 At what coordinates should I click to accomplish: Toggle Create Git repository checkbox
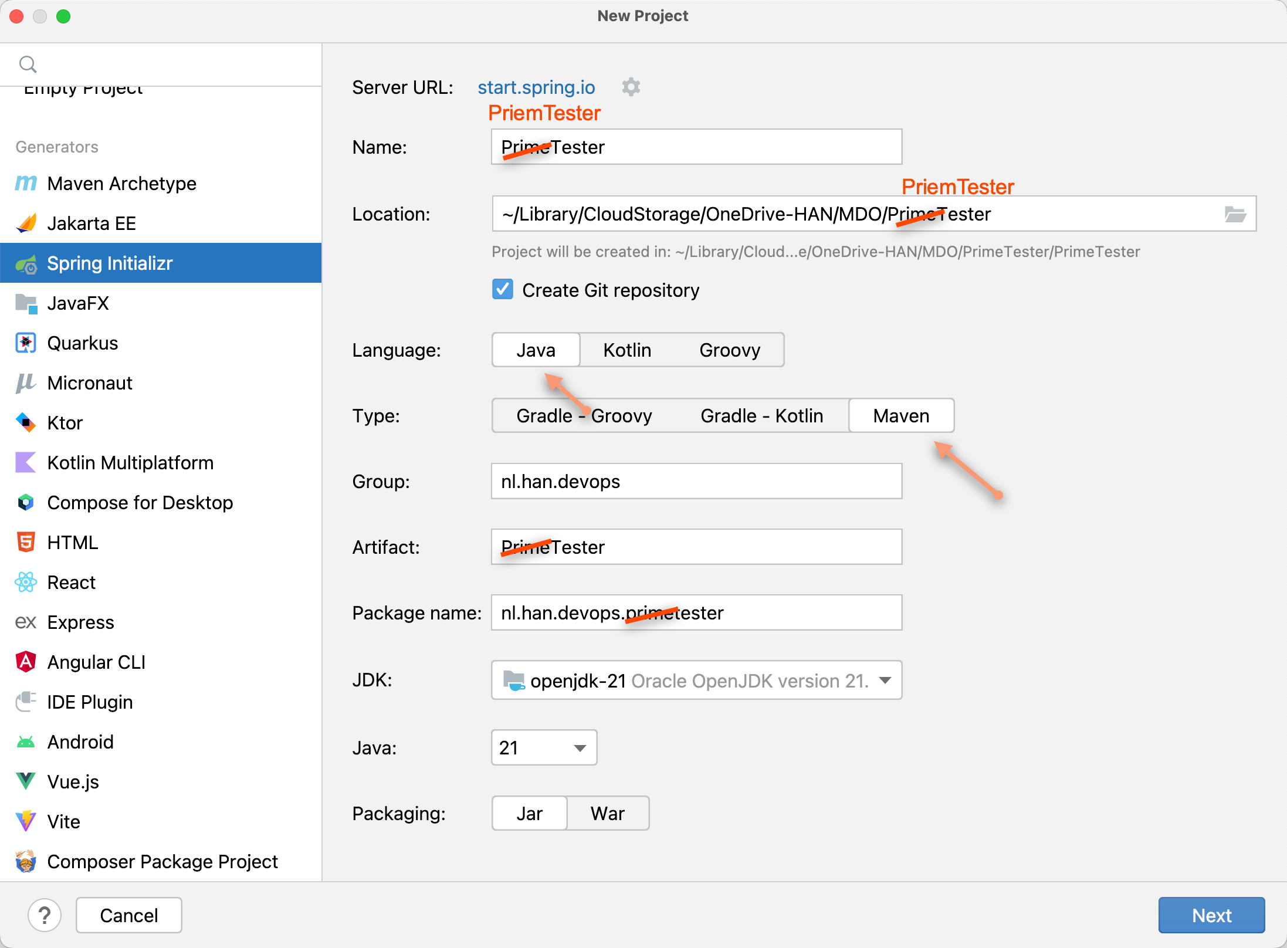pyautogui.click(x=503, y=290)
